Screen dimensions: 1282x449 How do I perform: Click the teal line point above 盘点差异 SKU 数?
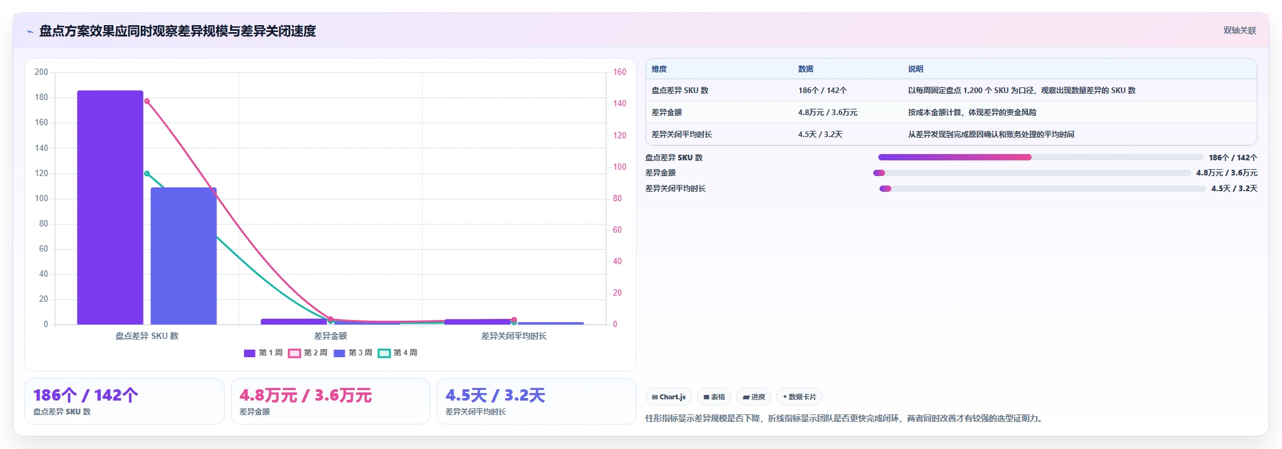pos(147,174)
